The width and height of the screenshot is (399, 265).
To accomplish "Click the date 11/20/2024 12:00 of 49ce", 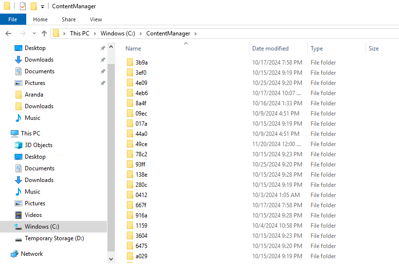I will click(277, 144).
